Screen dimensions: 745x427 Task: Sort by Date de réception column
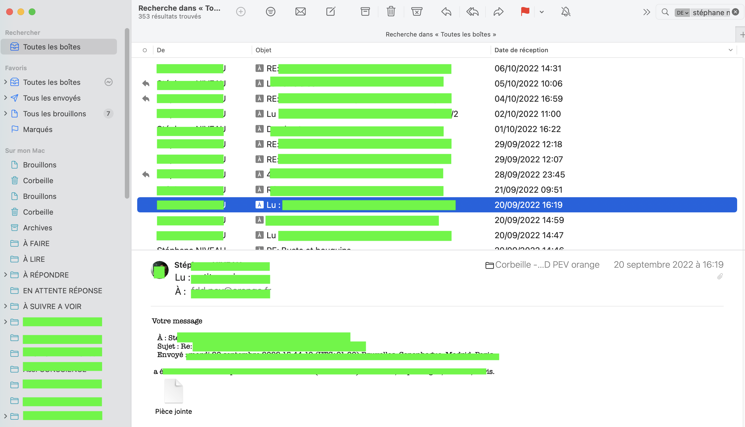(521, 50)
